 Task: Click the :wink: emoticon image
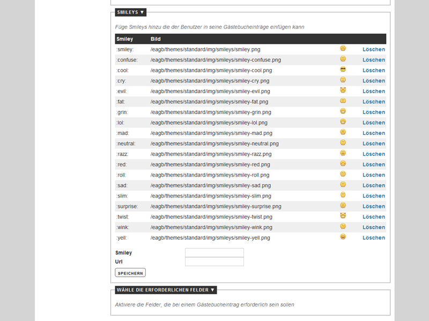point(343,226)
